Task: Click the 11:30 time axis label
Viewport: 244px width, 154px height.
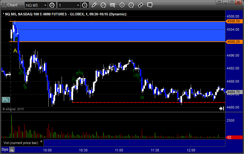Action: point(155,150)
